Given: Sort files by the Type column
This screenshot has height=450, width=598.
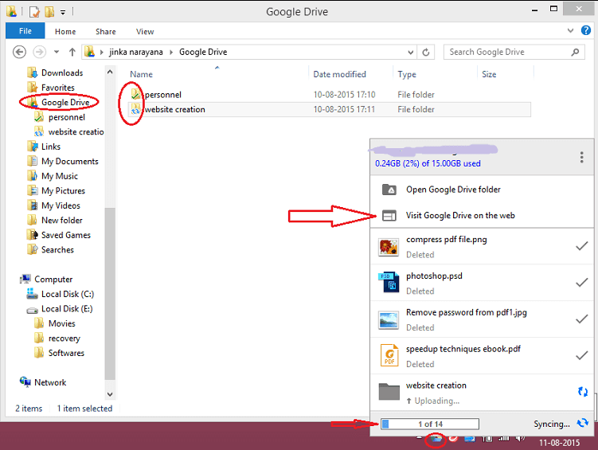Looking at the screenshot, I should [x=407, y=74].
